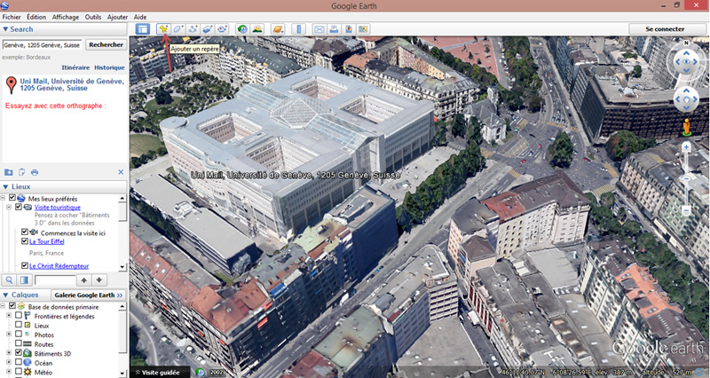The image size is (710, 378).
Task: Click the Historique link
Action: (109, 67)
